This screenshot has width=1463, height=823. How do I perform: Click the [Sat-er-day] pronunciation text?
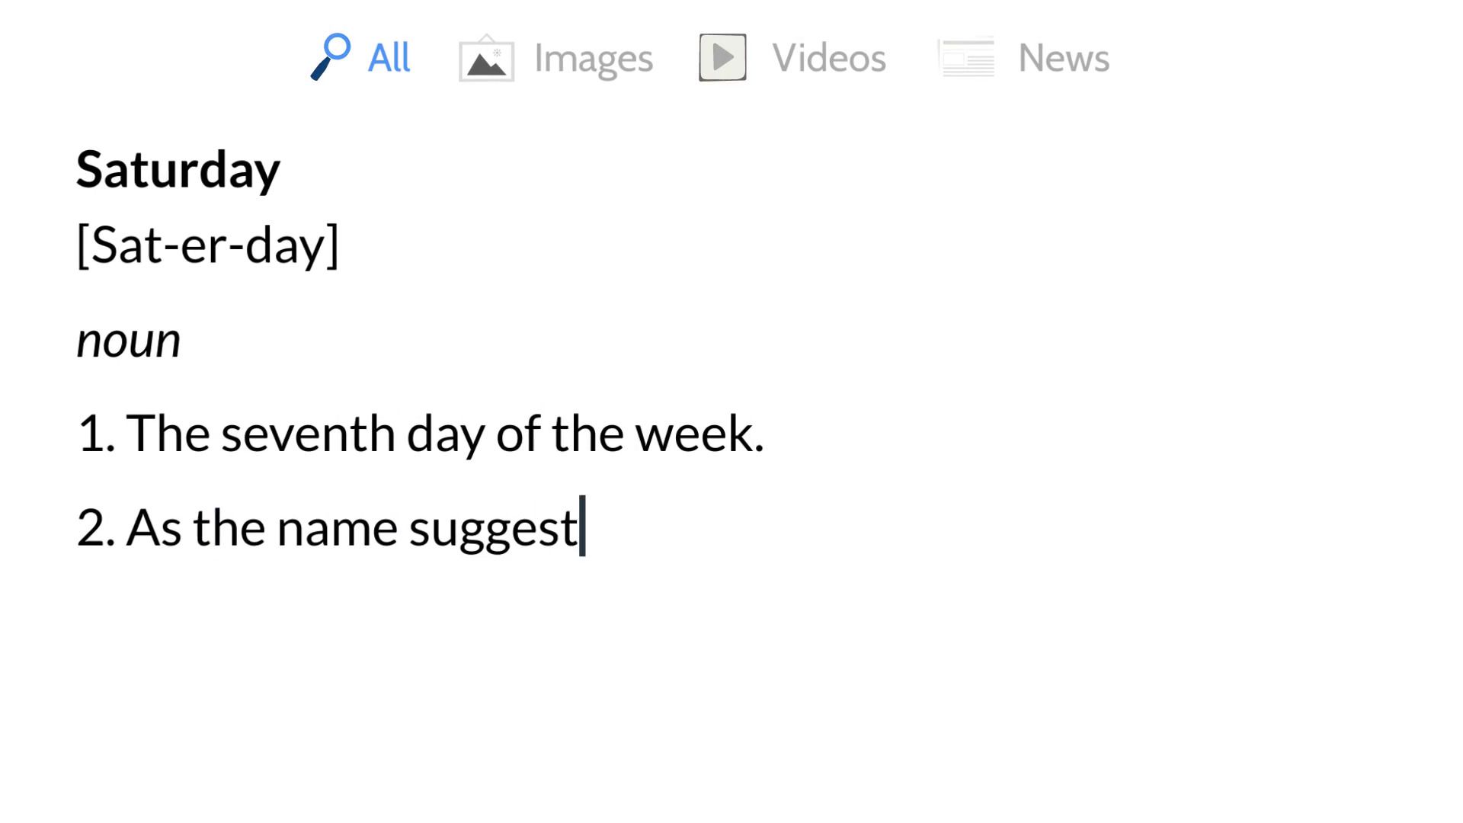coord(207,245)
